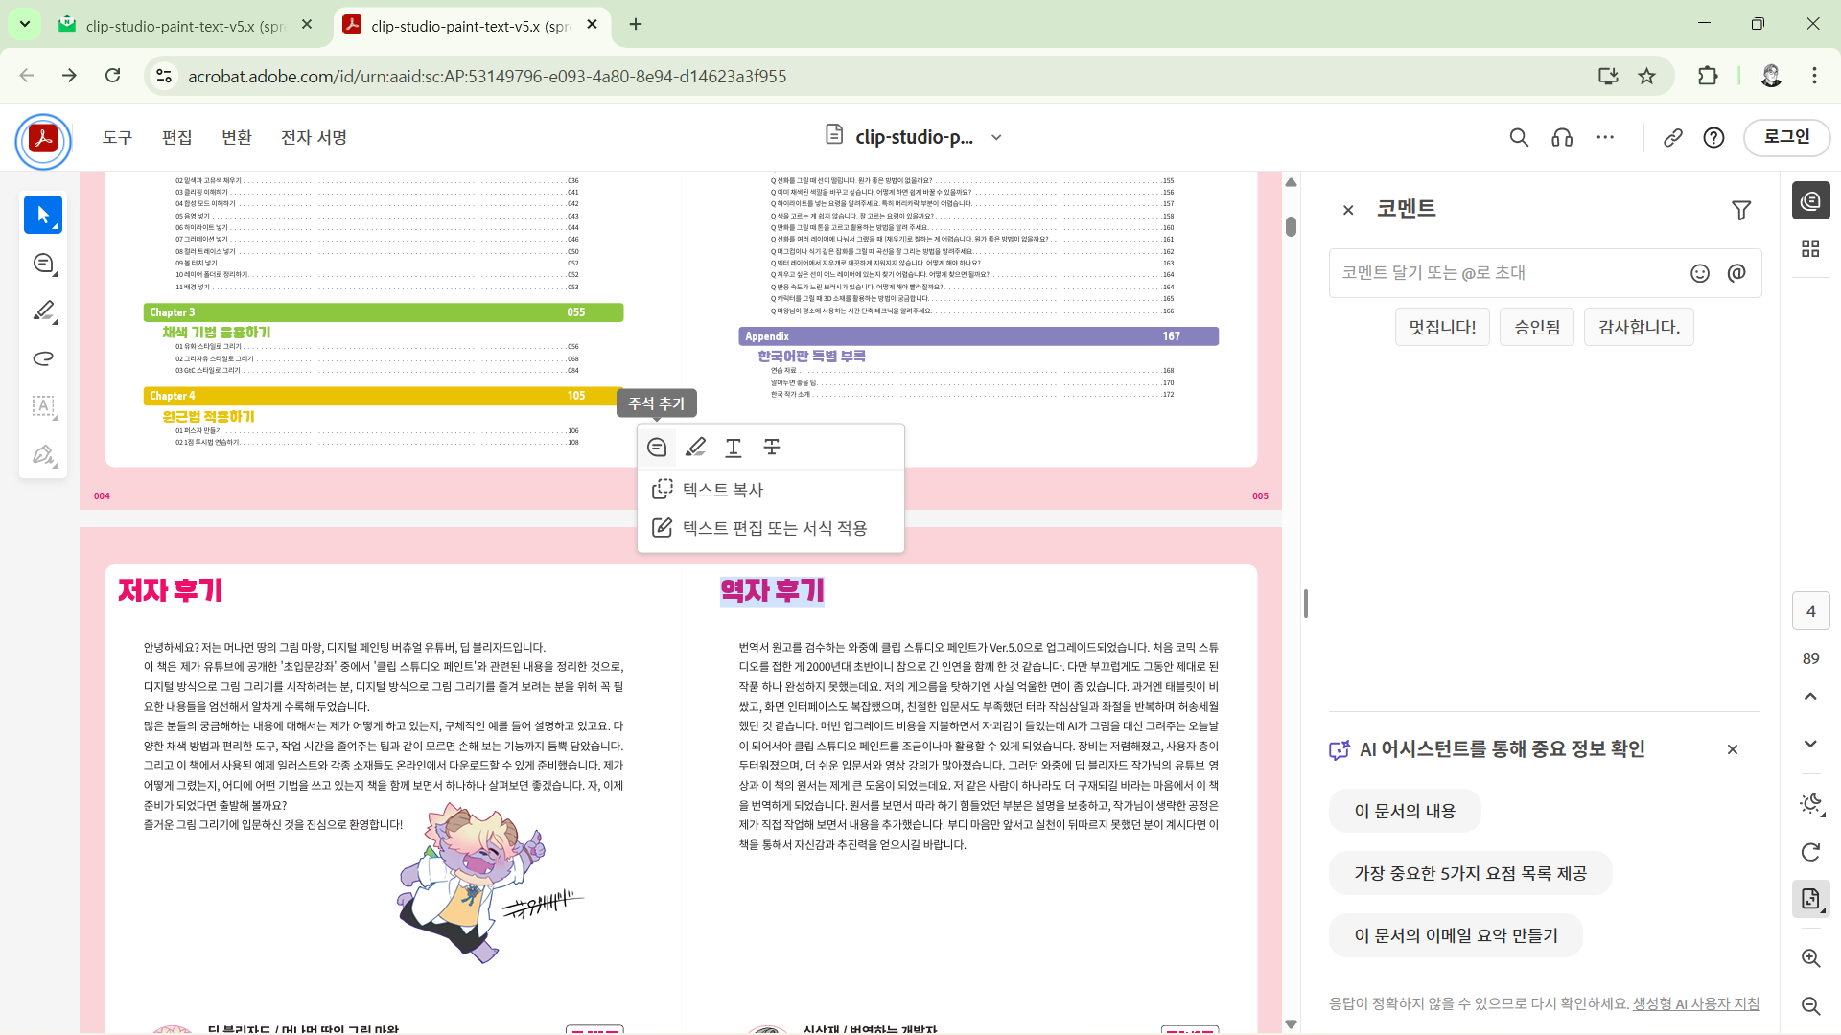Click the strikethrough text icon in popup
This screenshot has height=1035, width=1841.
point(772,447)
